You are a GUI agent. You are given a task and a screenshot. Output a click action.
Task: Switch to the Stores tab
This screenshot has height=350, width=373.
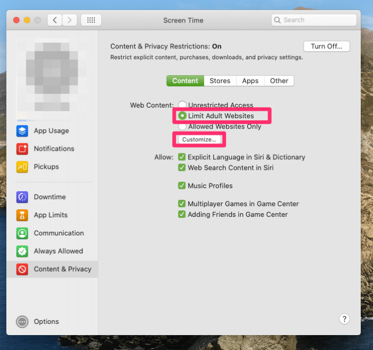click(220, 81)
